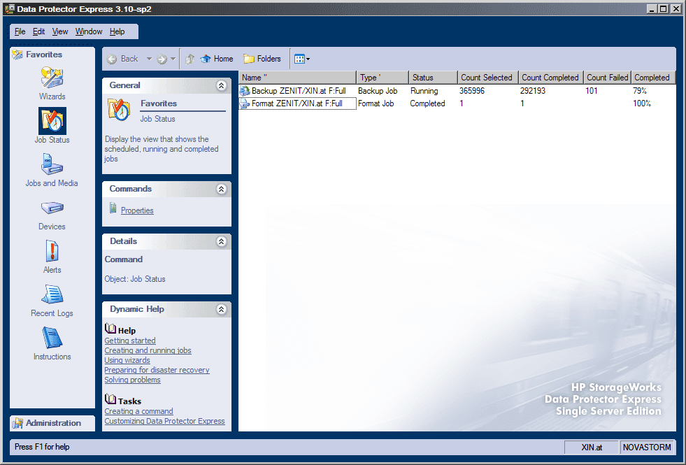Open the view mode dropdown
Screen dimensions: 686x465
[302, 59]
